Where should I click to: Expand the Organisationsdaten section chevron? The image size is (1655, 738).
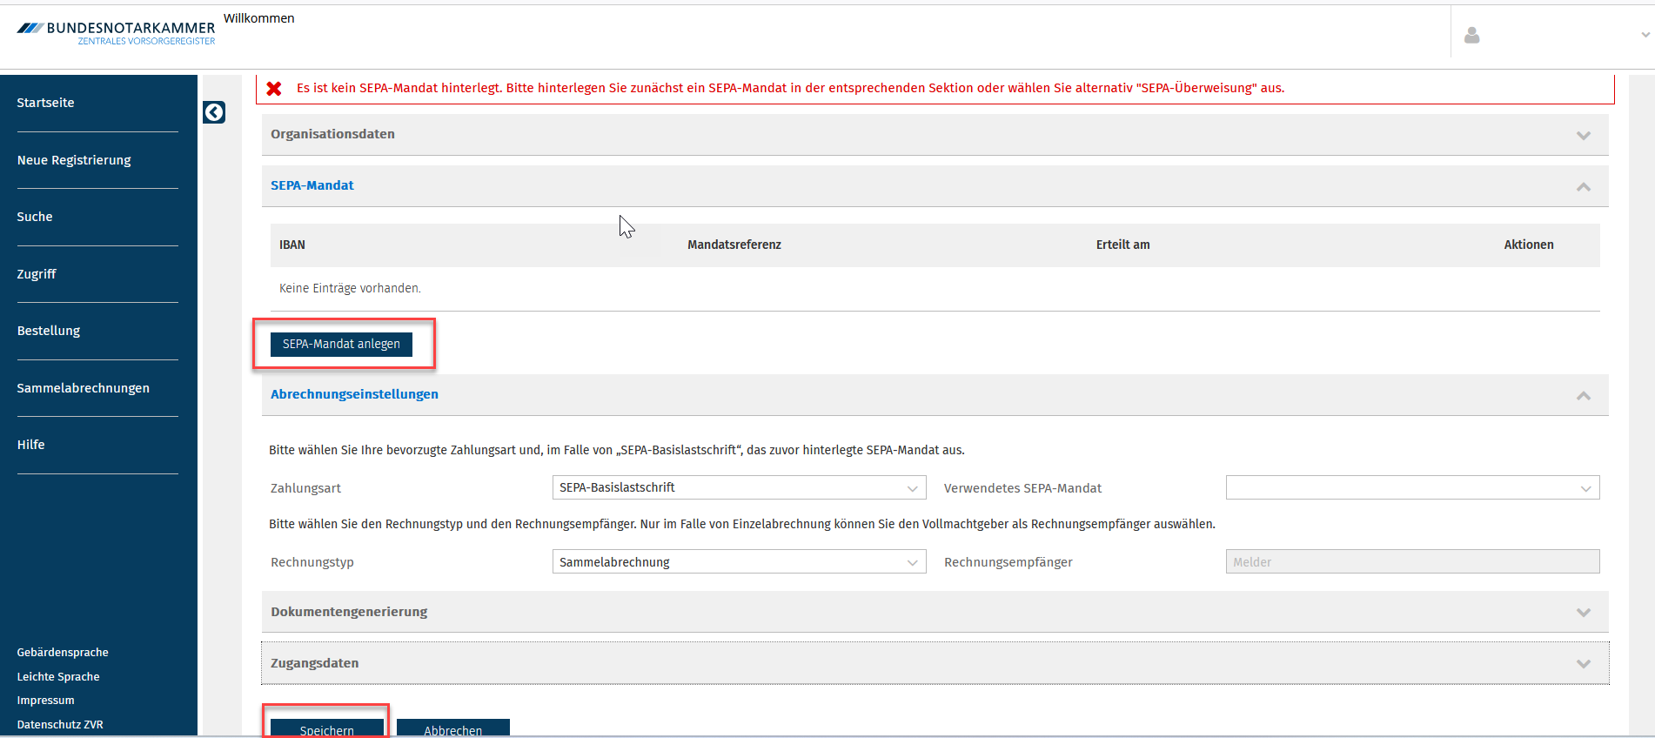(1584, 135)
